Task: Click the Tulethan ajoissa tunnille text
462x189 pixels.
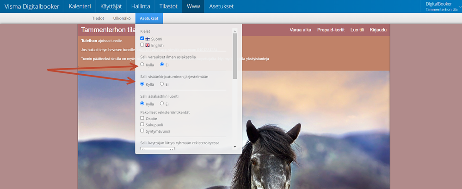Action: (102, 41)
